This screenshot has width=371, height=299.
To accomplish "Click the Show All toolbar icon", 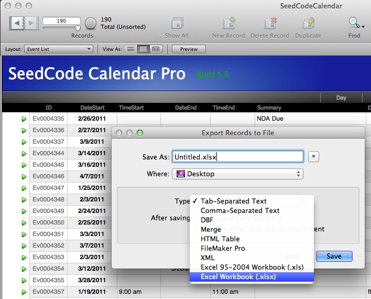I will click(177, 23).
